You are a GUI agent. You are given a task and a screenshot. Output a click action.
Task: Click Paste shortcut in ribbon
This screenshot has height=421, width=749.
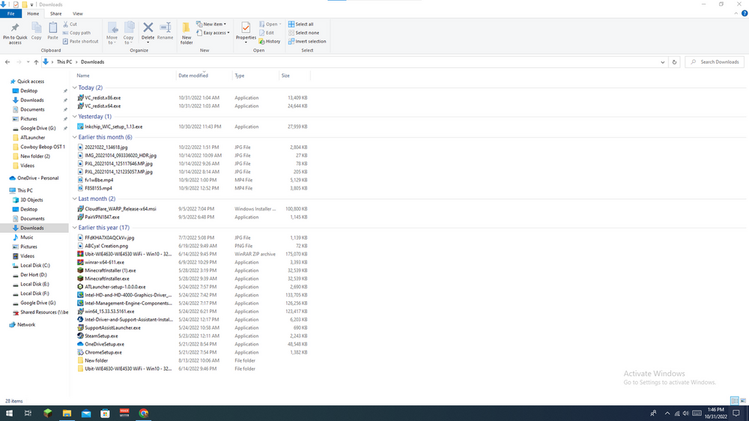click(x=80, y=41)
